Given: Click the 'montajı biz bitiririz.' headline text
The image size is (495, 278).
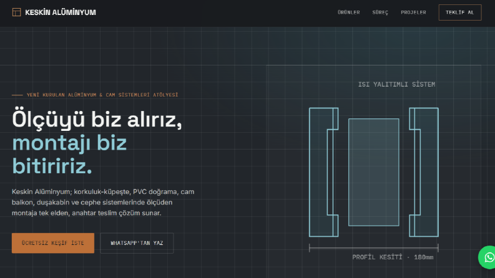Looking at the screenshot, I should 69,155.
